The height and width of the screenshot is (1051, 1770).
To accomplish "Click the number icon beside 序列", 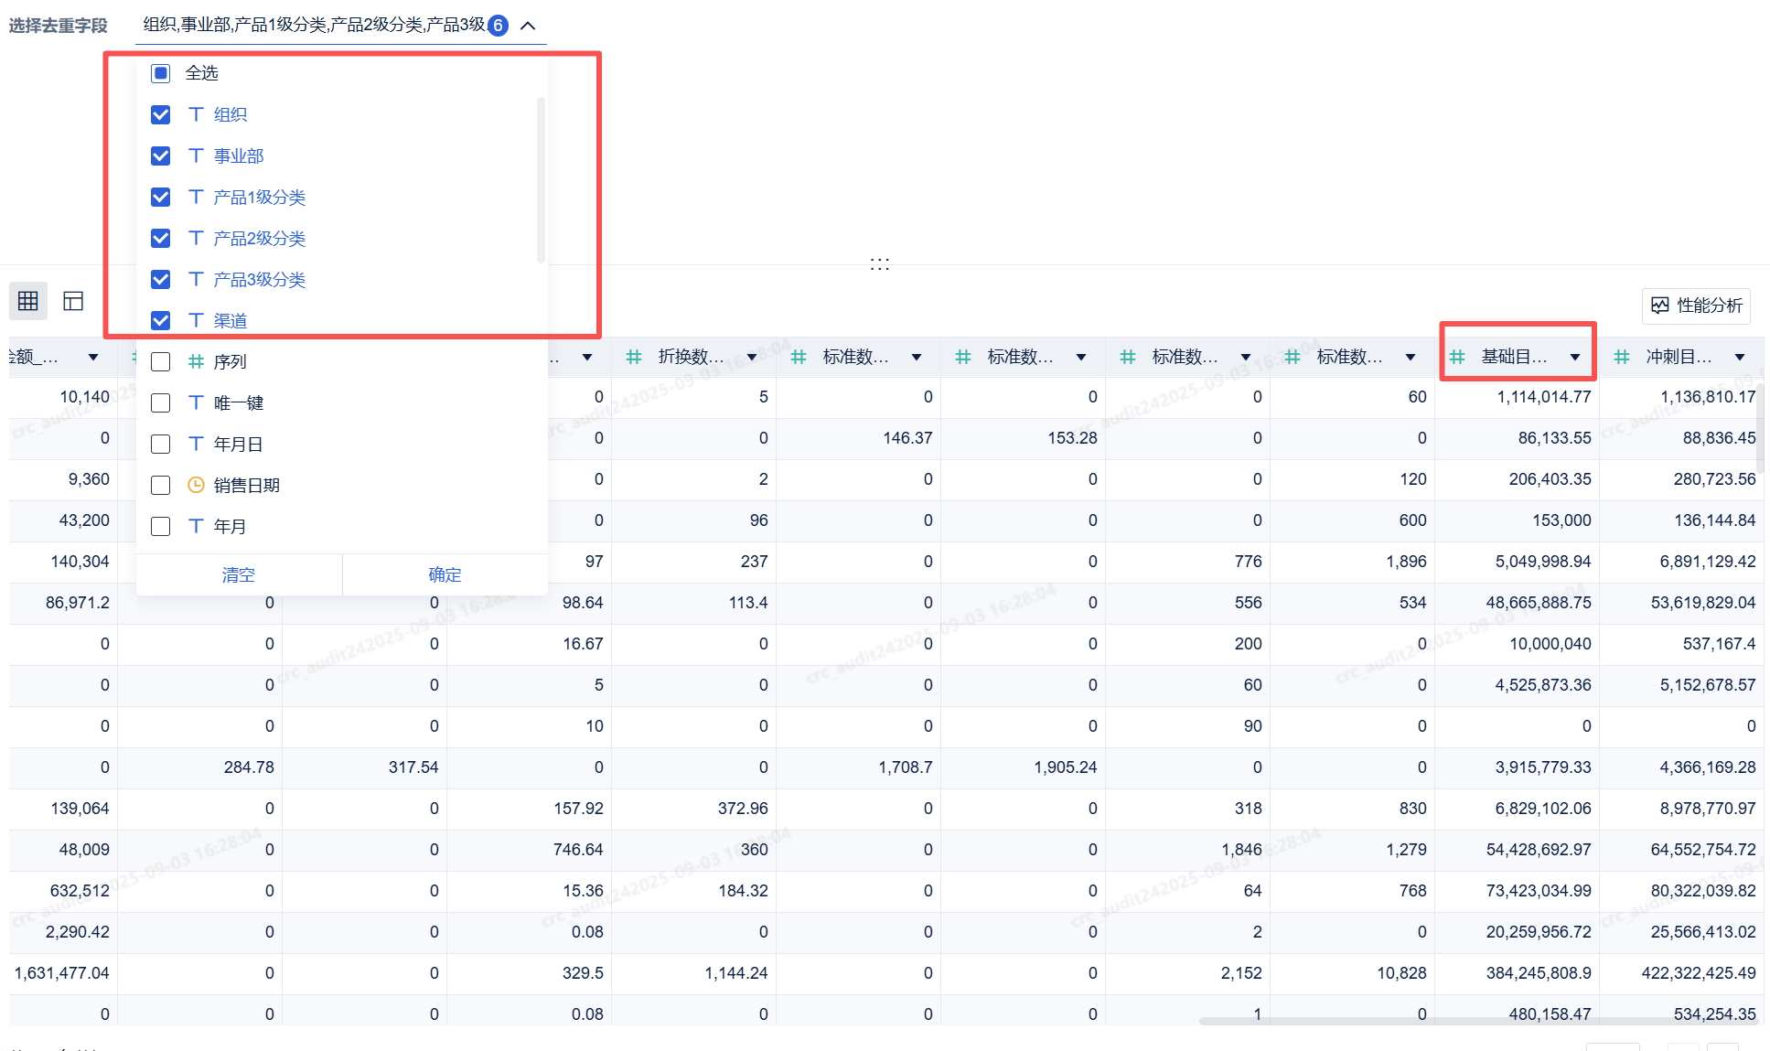I will click(x=196, y=361).
